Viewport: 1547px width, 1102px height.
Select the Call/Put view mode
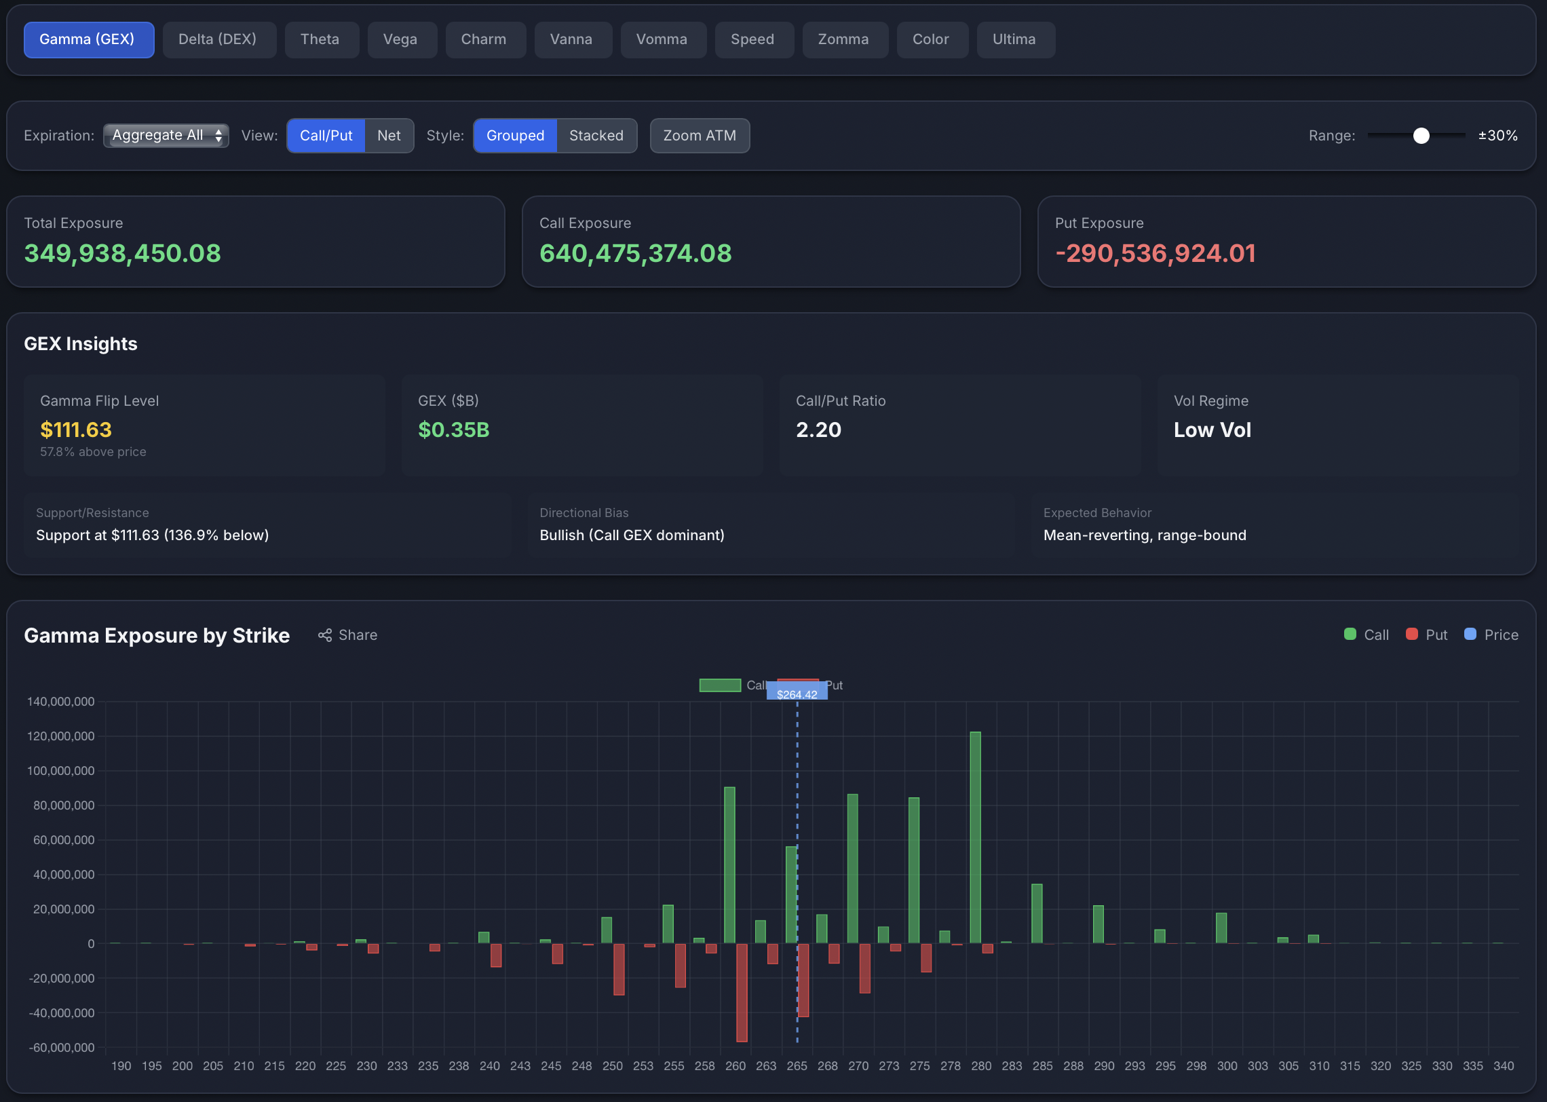pos(326,135)
